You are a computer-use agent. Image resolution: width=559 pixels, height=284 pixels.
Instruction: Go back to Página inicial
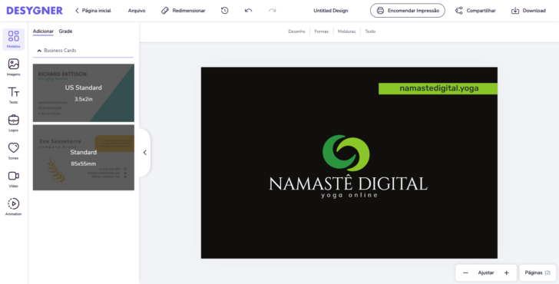[93, 11]
